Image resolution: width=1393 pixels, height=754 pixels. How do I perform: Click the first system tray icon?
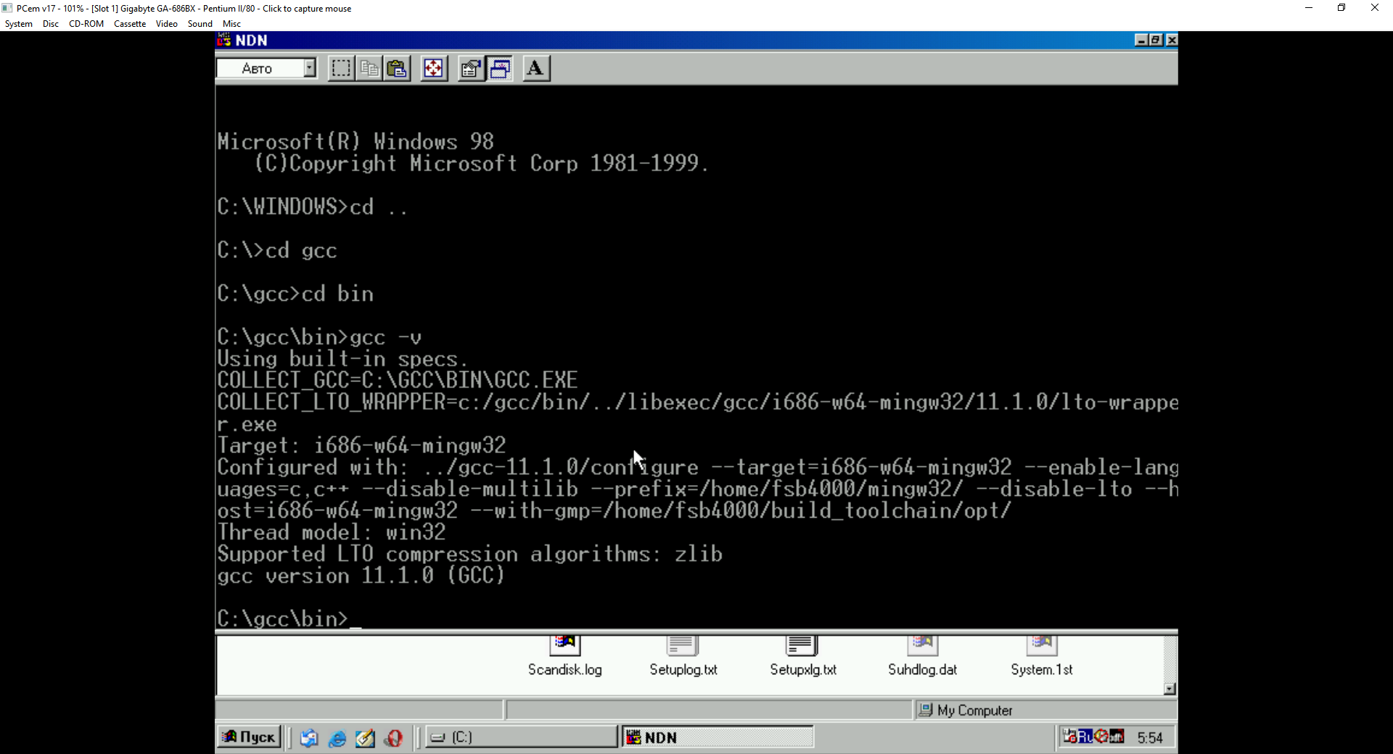(x=1069, y=737)
